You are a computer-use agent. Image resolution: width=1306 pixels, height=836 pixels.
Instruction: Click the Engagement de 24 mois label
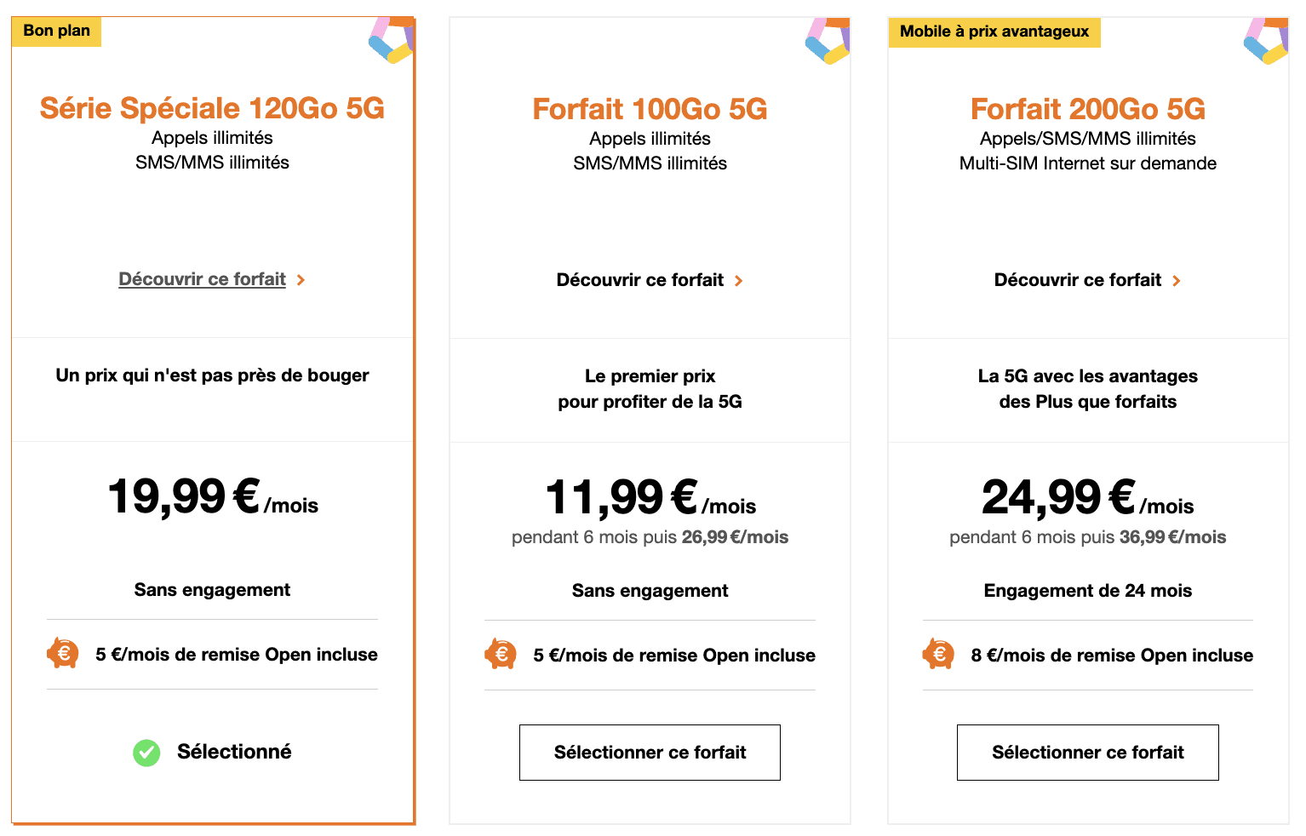tap(1087, 590)
